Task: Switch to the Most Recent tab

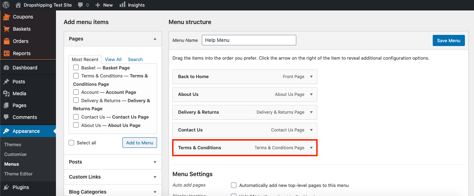Action: [x=85, y=59]
